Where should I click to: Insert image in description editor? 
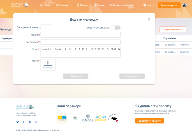(115, 49)
